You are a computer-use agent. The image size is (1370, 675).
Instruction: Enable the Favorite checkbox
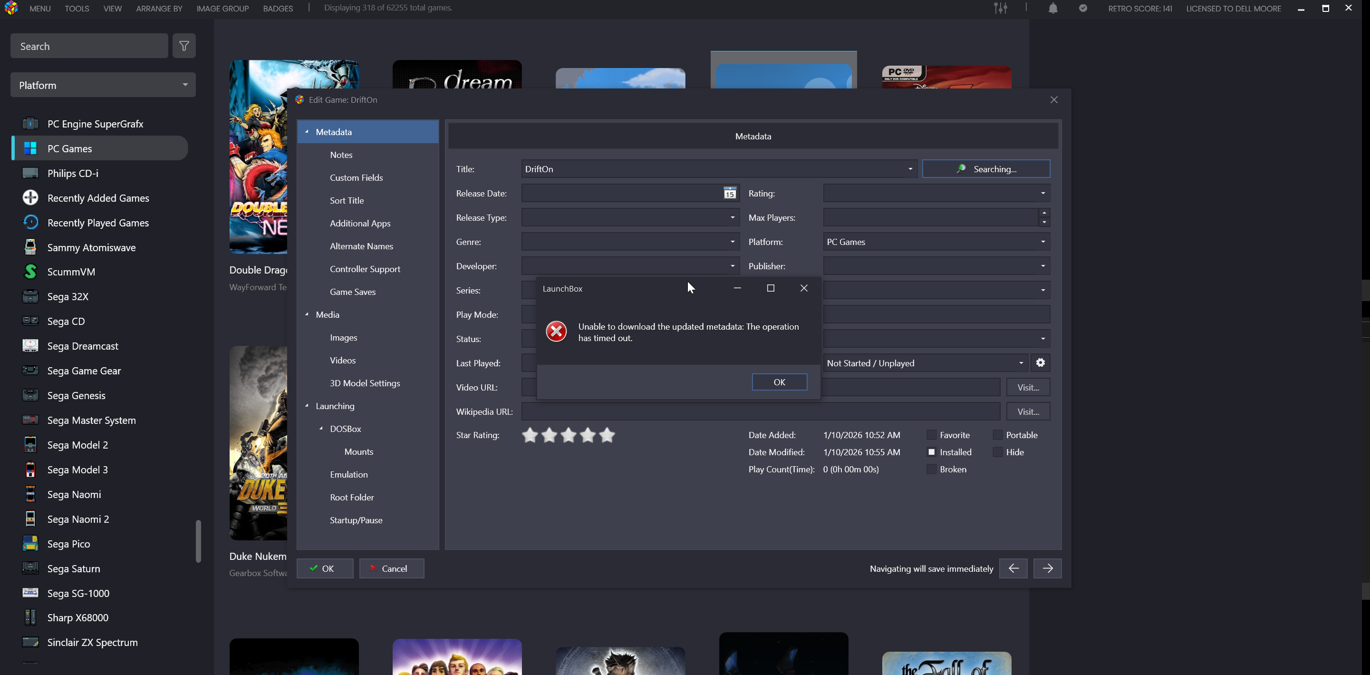click(931, 435)
